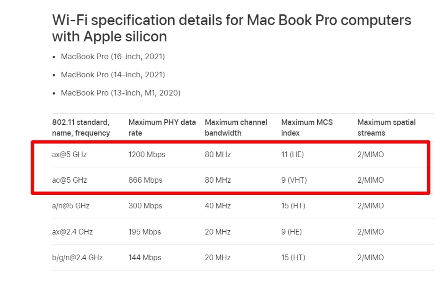Select the a/n@5 GHz row label
Screen dimensions: 448x282
point(71,206)
